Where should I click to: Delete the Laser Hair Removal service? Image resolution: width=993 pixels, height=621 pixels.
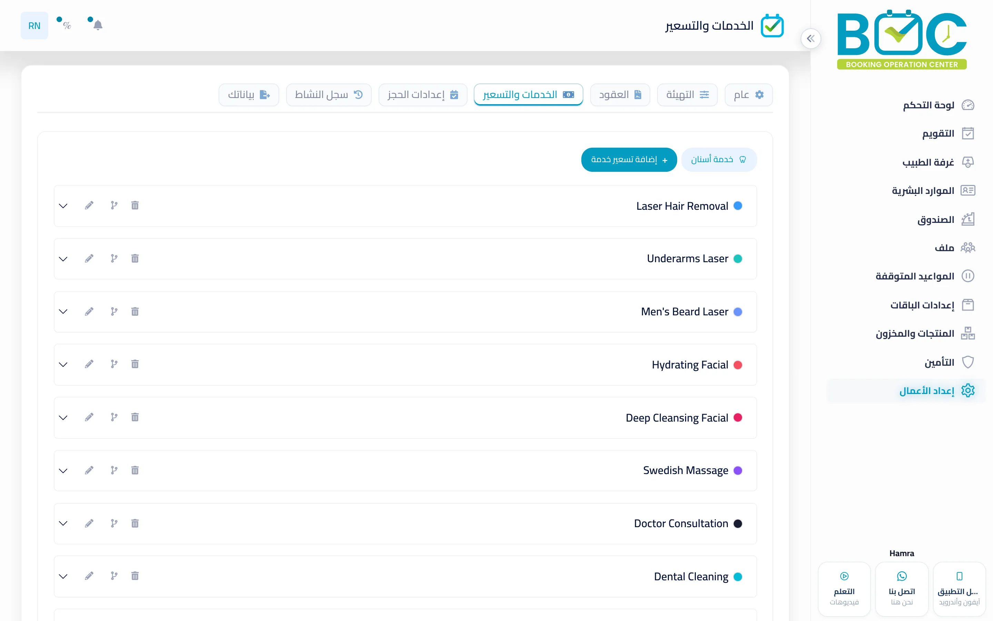tap(135, 205)
